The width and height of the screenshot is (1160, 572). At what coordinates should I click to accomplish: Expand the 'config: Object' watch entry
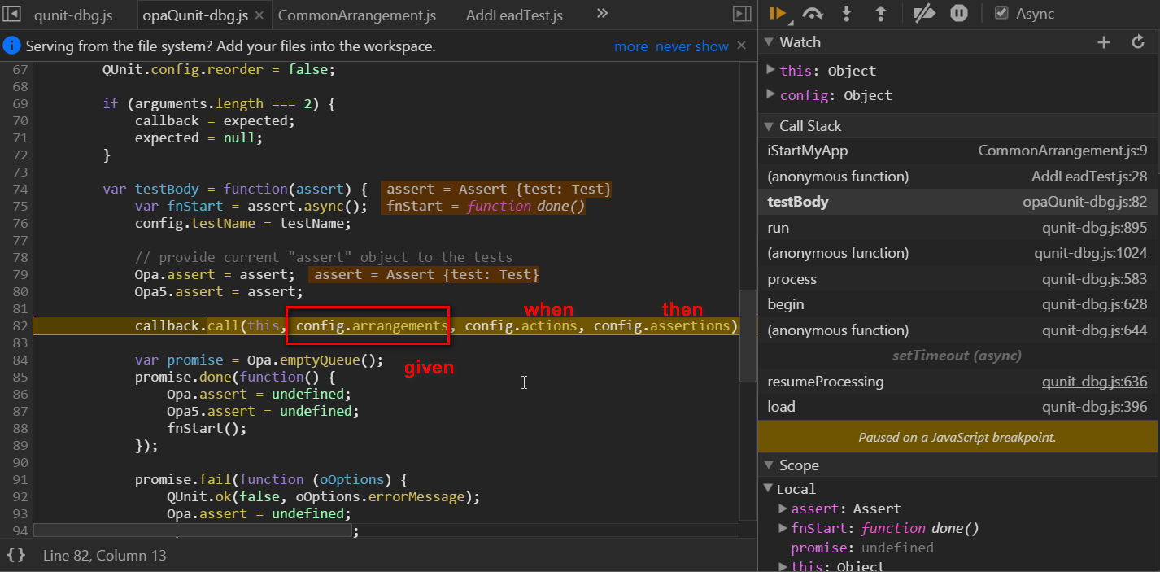pyautogui.click(x=771, y=94)
